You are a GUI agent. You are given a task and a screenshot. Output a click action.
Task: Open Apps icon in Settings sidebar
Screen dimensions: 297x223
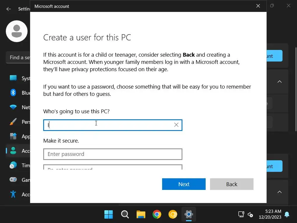[13, 136]
